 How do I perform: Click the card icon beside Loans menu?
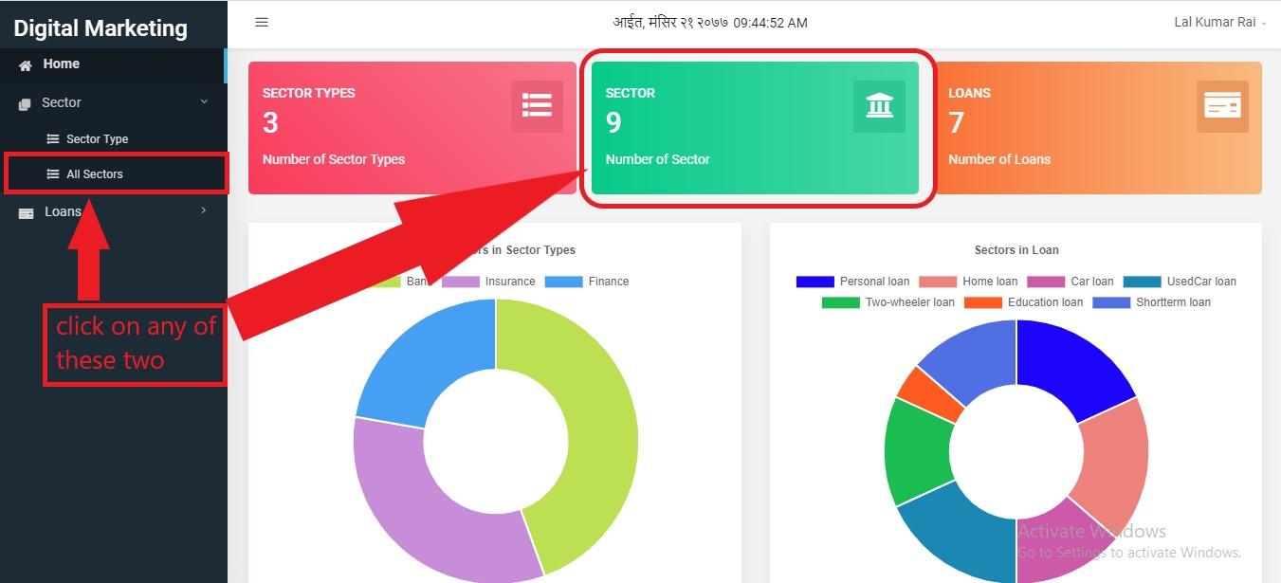pyautogui.click(x=27, y=213)
